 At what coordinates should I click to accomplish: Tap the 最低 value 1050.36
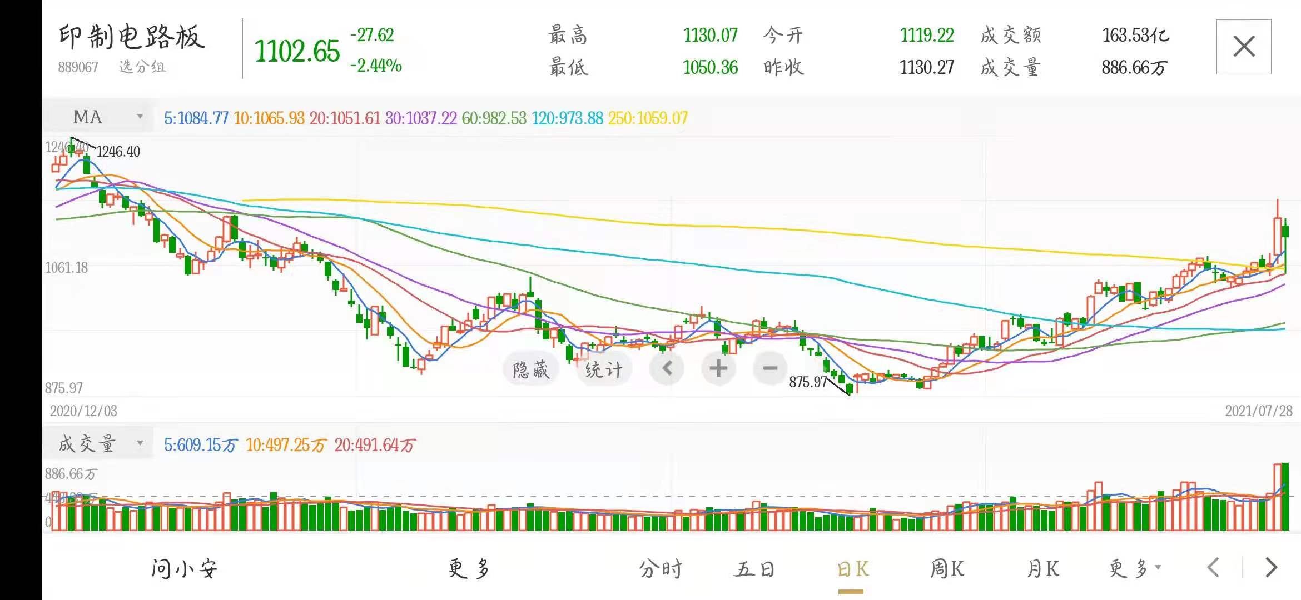coord(711,67)
